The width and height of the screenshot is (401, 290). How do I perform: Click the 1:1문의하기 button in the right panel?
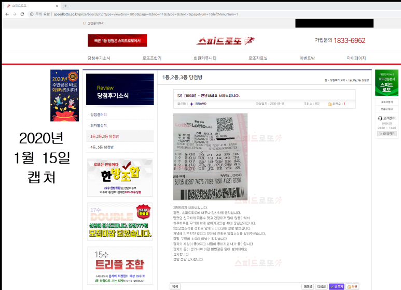coord(386,134)
